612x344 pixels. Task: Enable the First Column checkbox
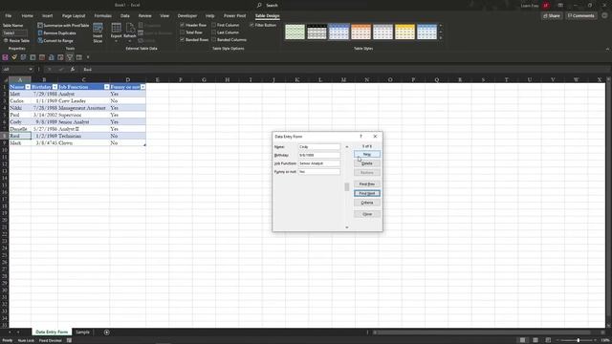pos(214,25)
